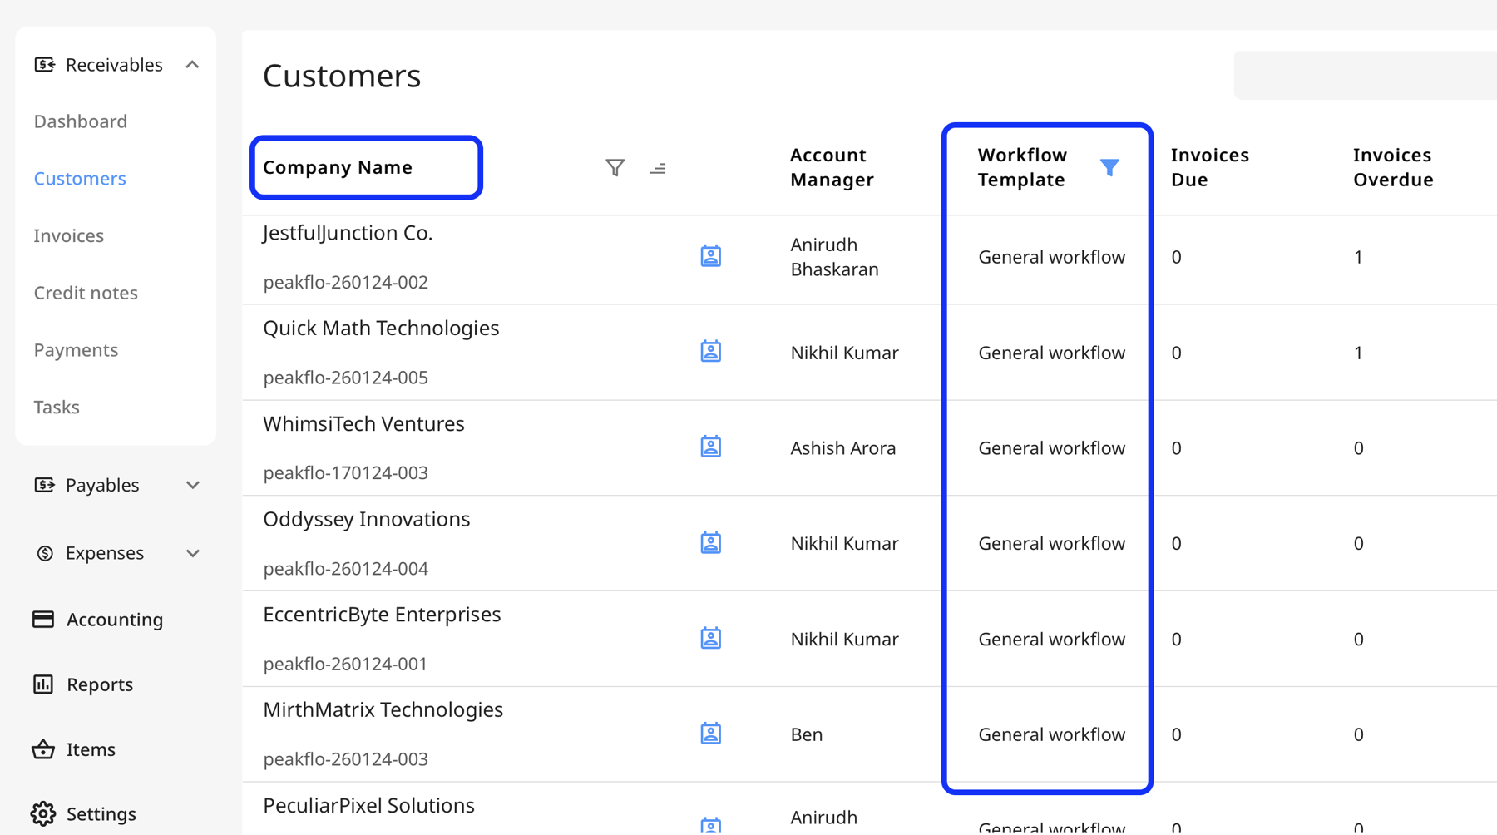Click the Items icon in the sidebar

tap(45, 749)
